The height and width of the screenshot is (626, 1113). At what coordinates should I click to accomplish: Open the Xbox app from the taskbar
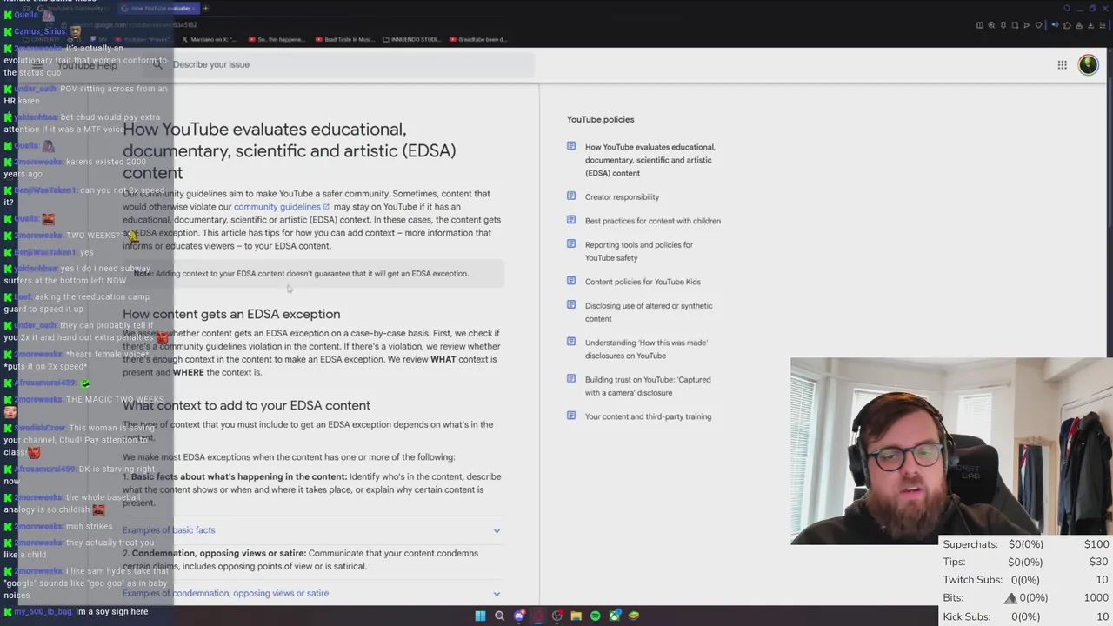[x=615, y=616]
